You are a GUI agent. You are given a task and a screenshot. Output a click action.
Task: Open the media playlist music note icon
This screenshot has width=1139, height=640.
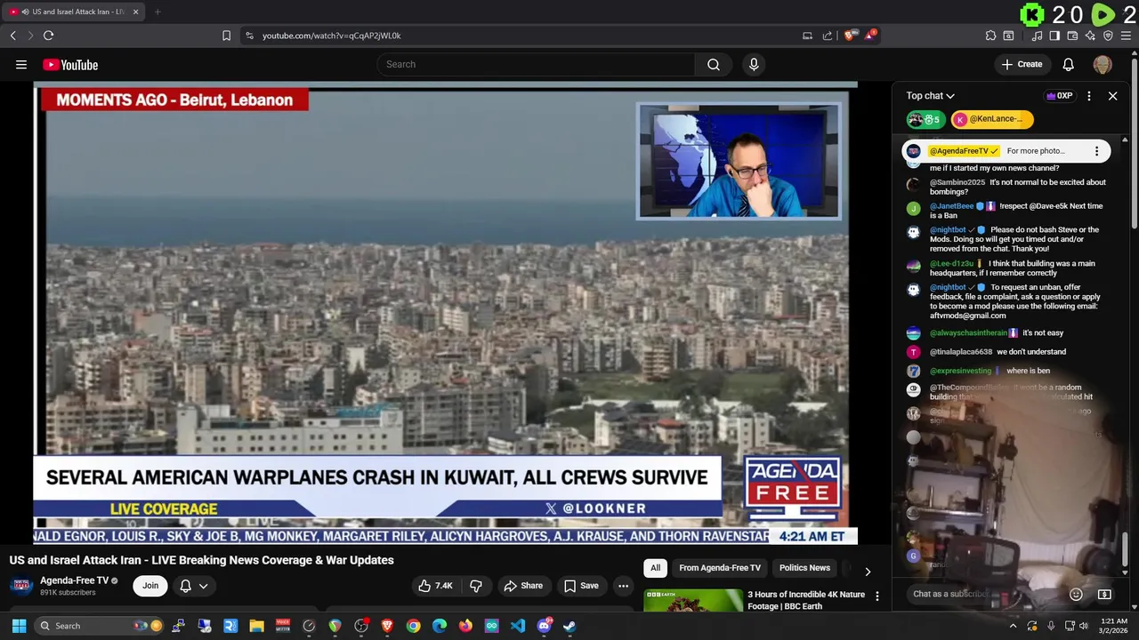(1037, 36)
